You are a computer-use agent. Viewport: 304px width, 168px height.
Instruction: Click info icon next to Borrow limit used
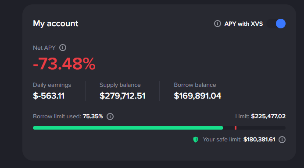110,117
